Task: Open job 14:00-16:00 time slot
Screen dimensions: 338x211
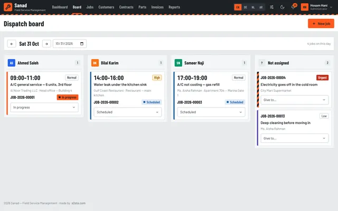Action: (x=109, y=78)
